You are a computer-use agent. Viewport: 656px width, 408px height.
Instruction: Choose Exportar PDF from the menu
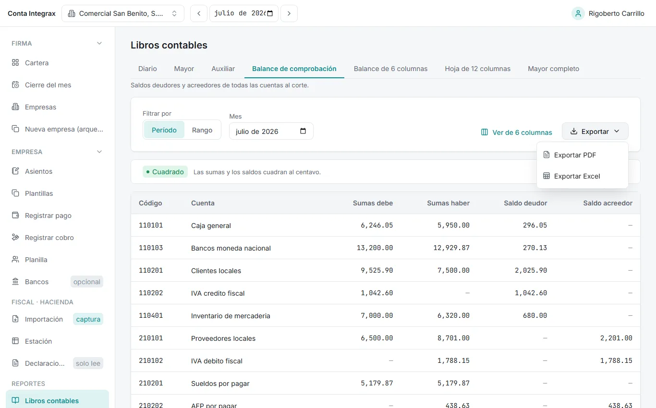583,155
